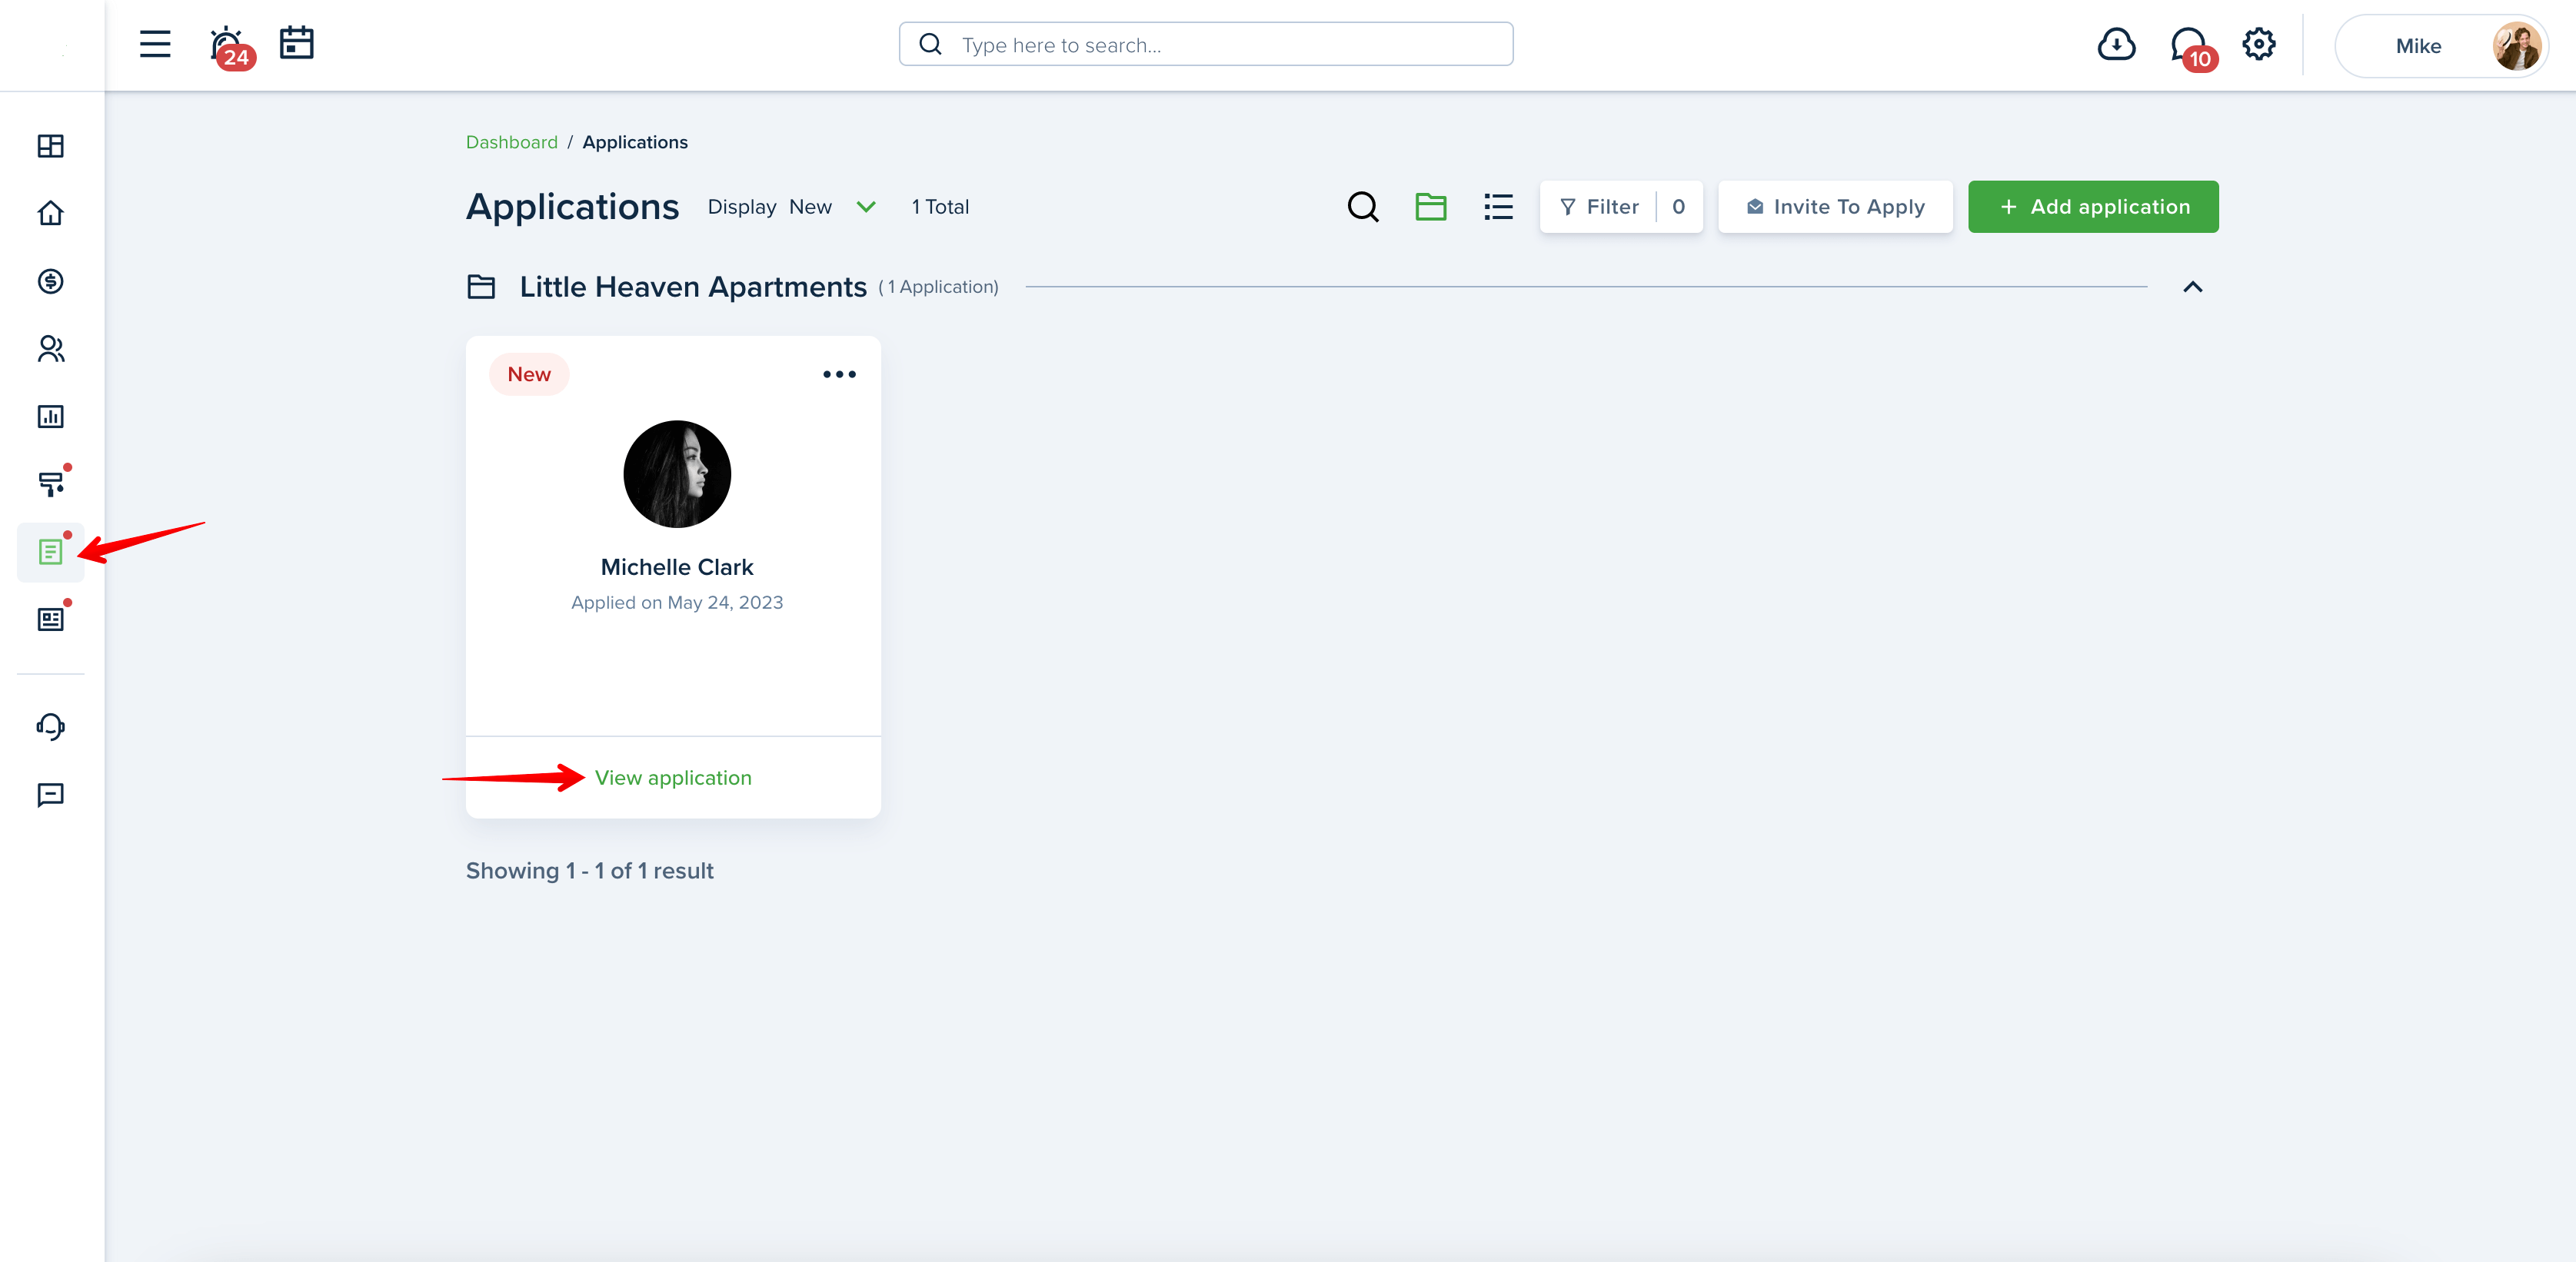Click the 1 Total count
The width and height of the screenshot is (2576, 1262).
(940, 207)
